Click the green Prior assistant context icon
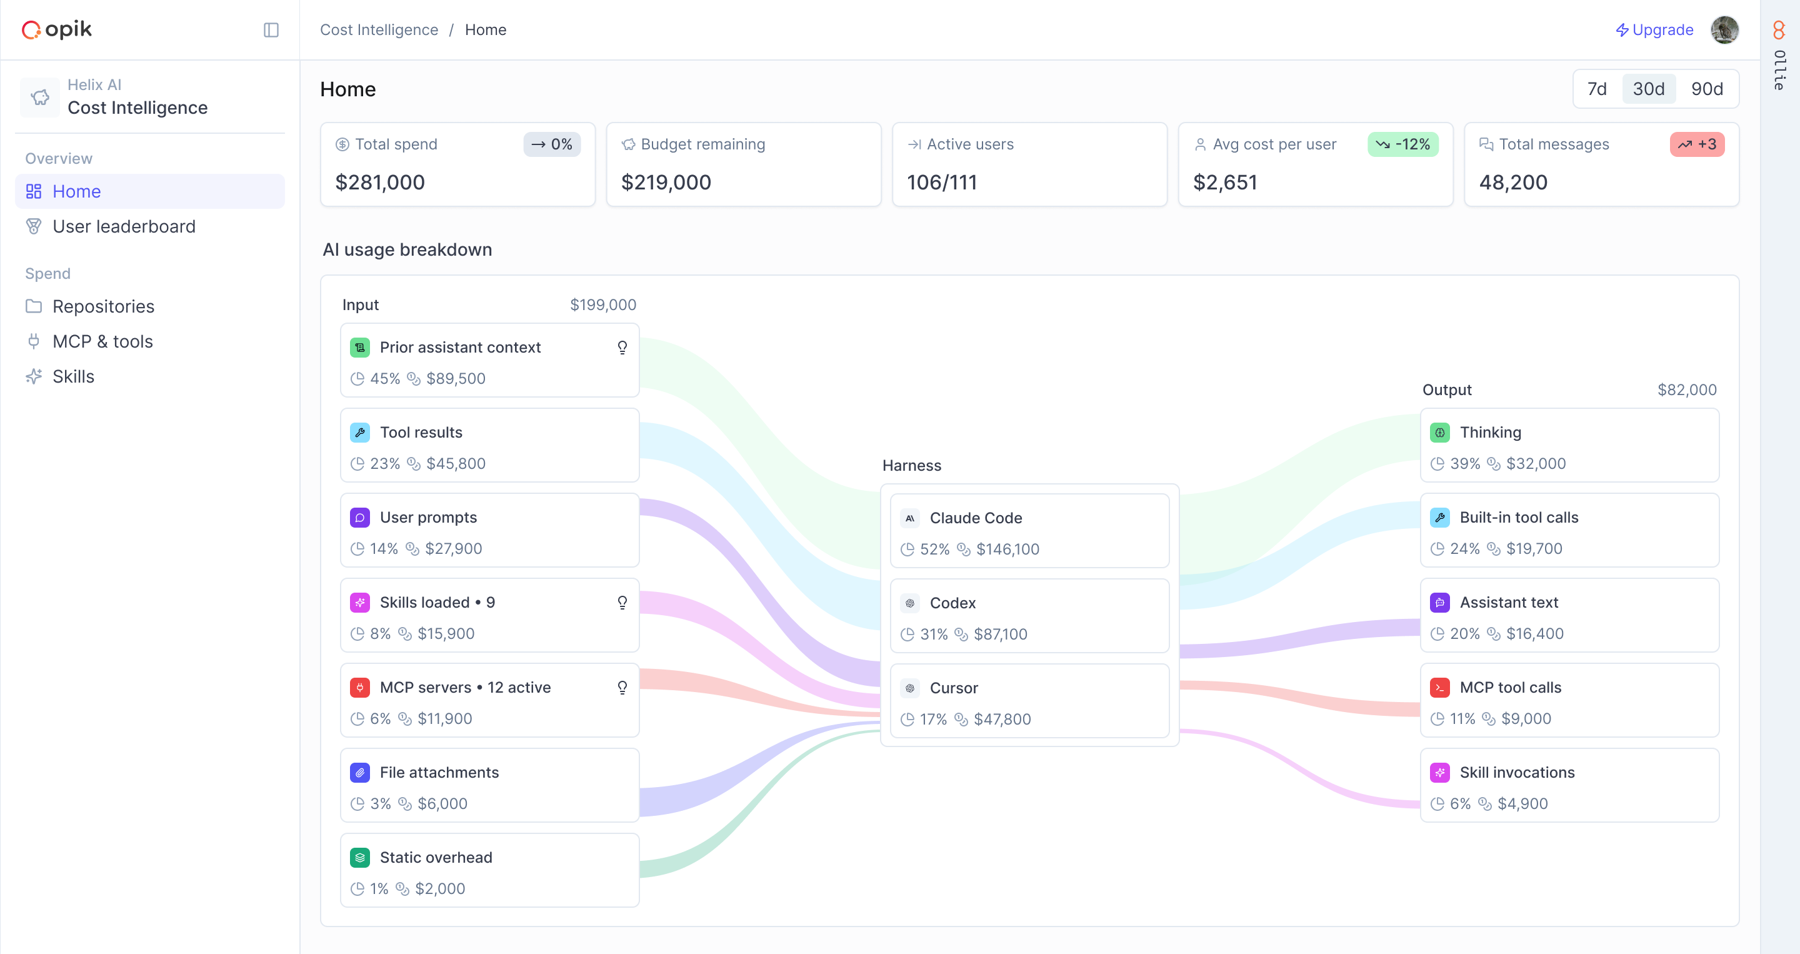 (360, 348)
